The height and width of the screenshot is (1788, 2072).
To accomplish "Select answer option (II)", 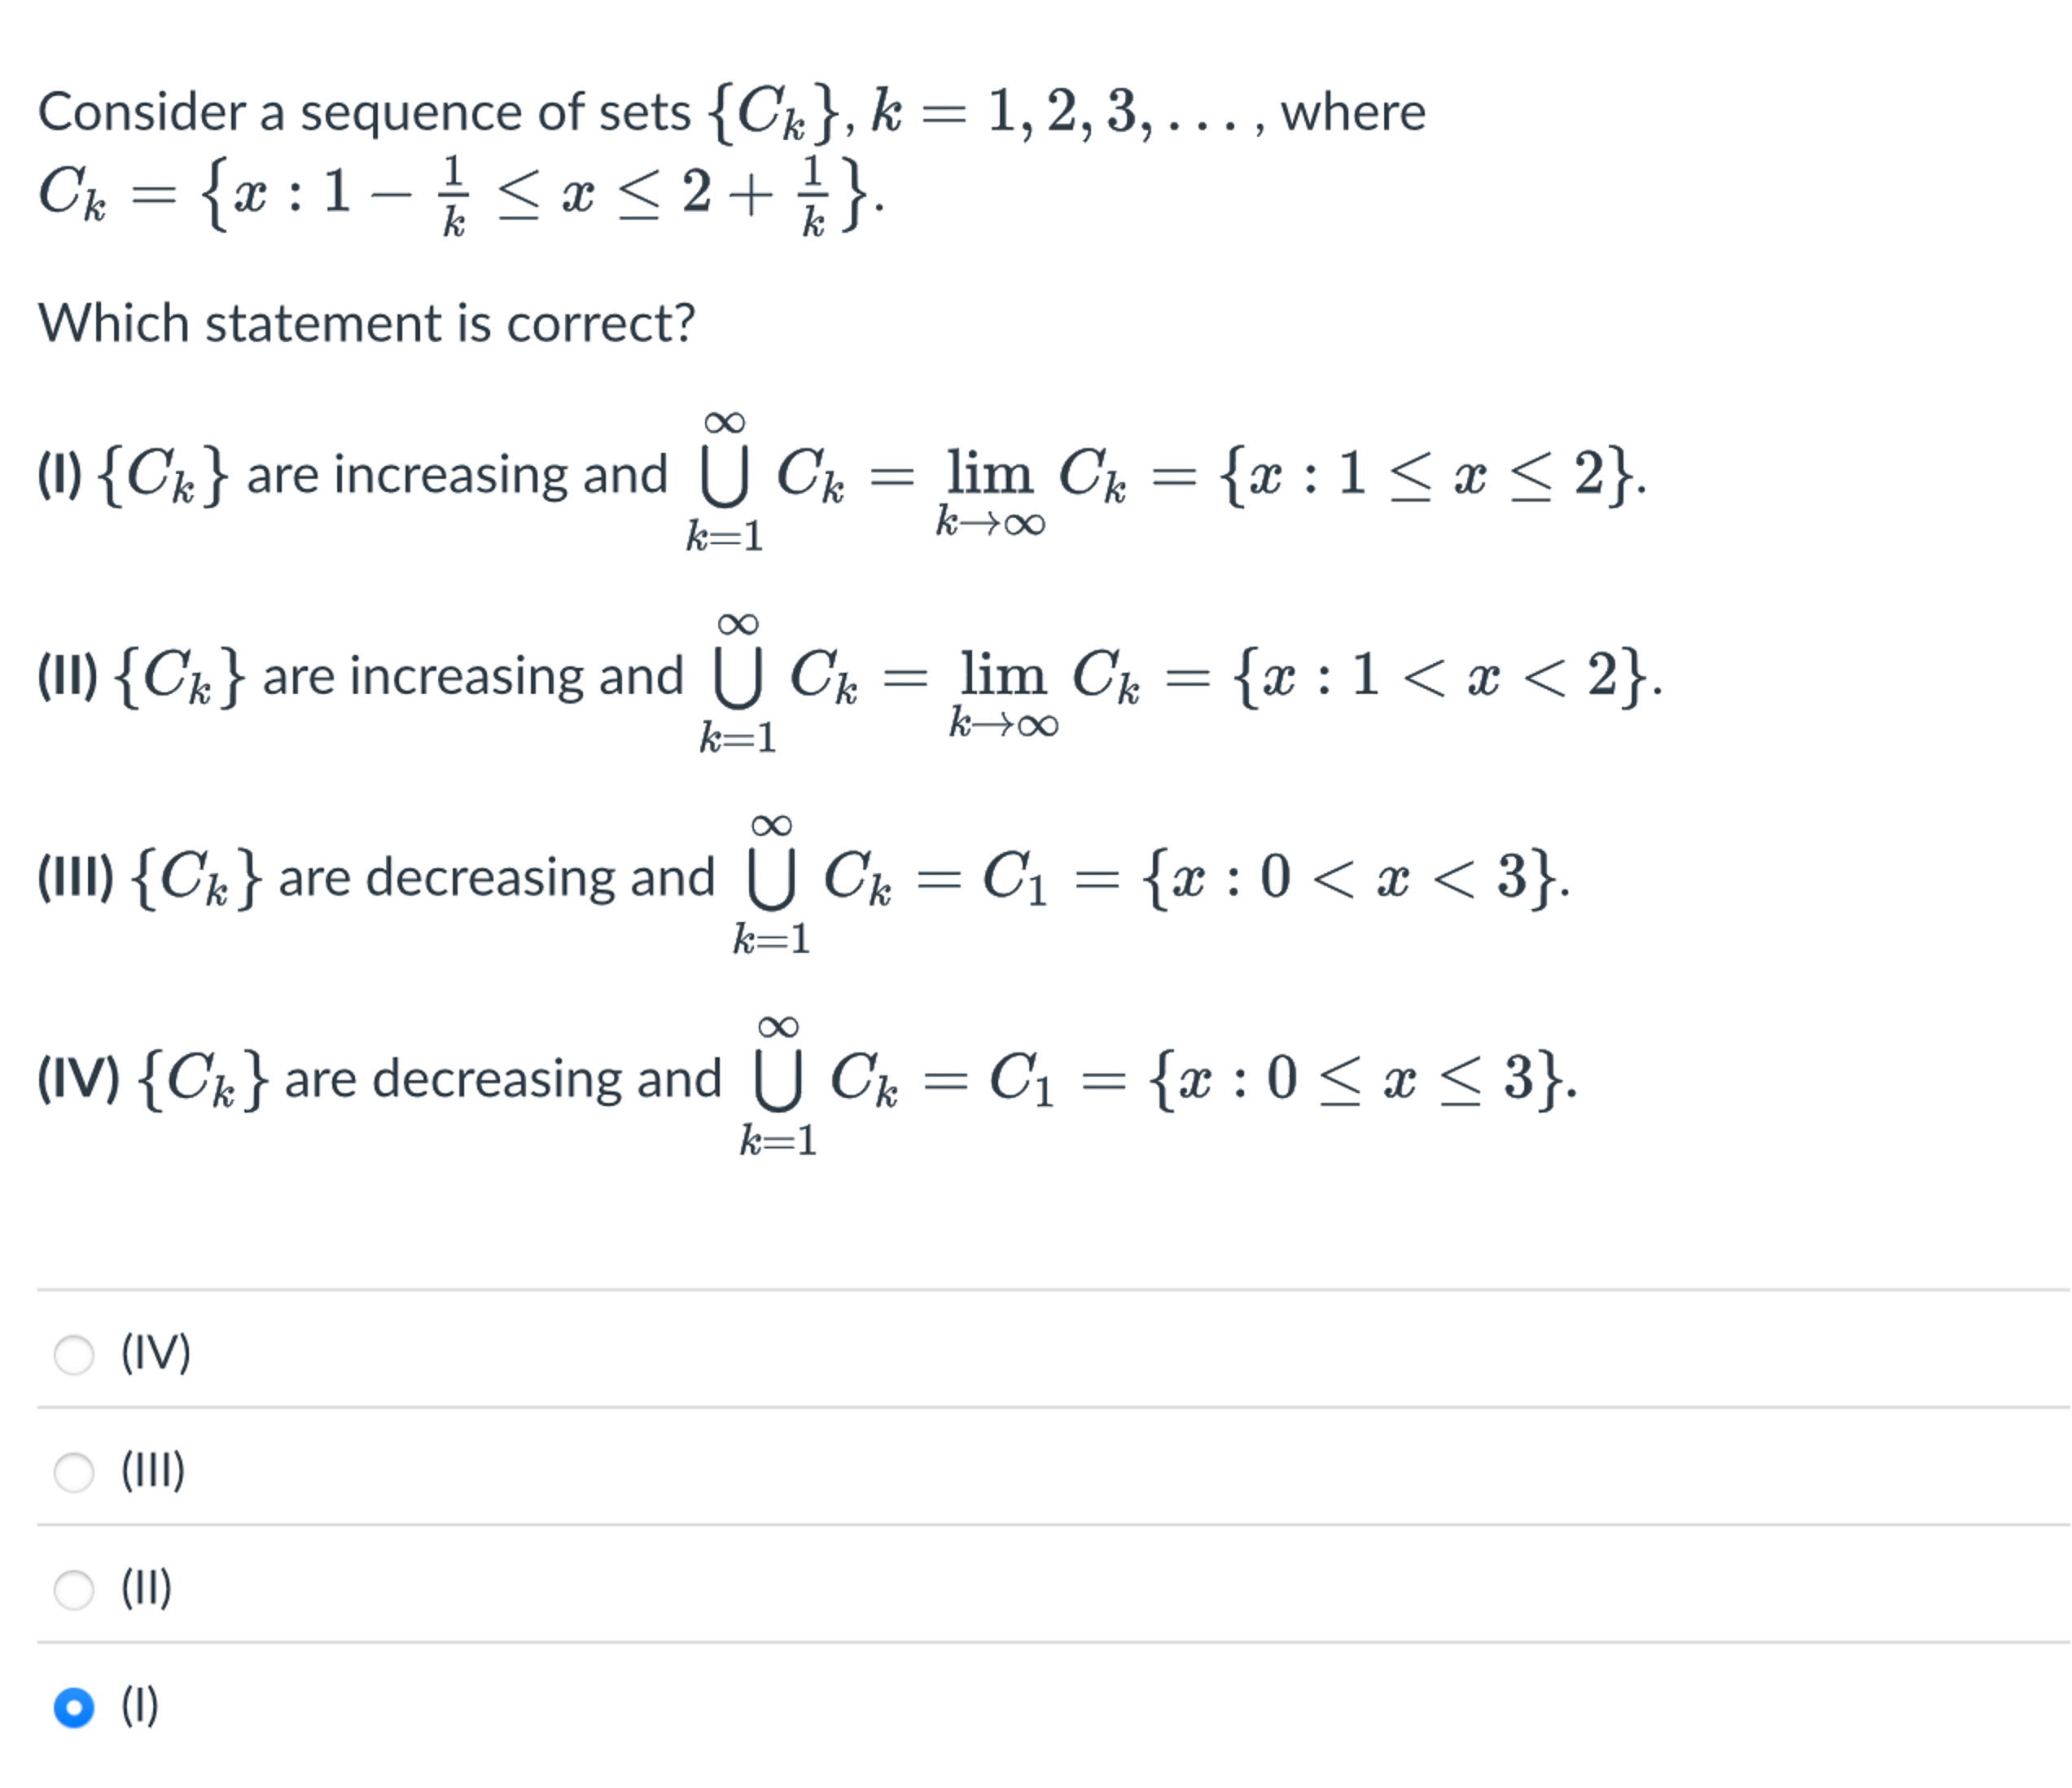I will 75,1591.
